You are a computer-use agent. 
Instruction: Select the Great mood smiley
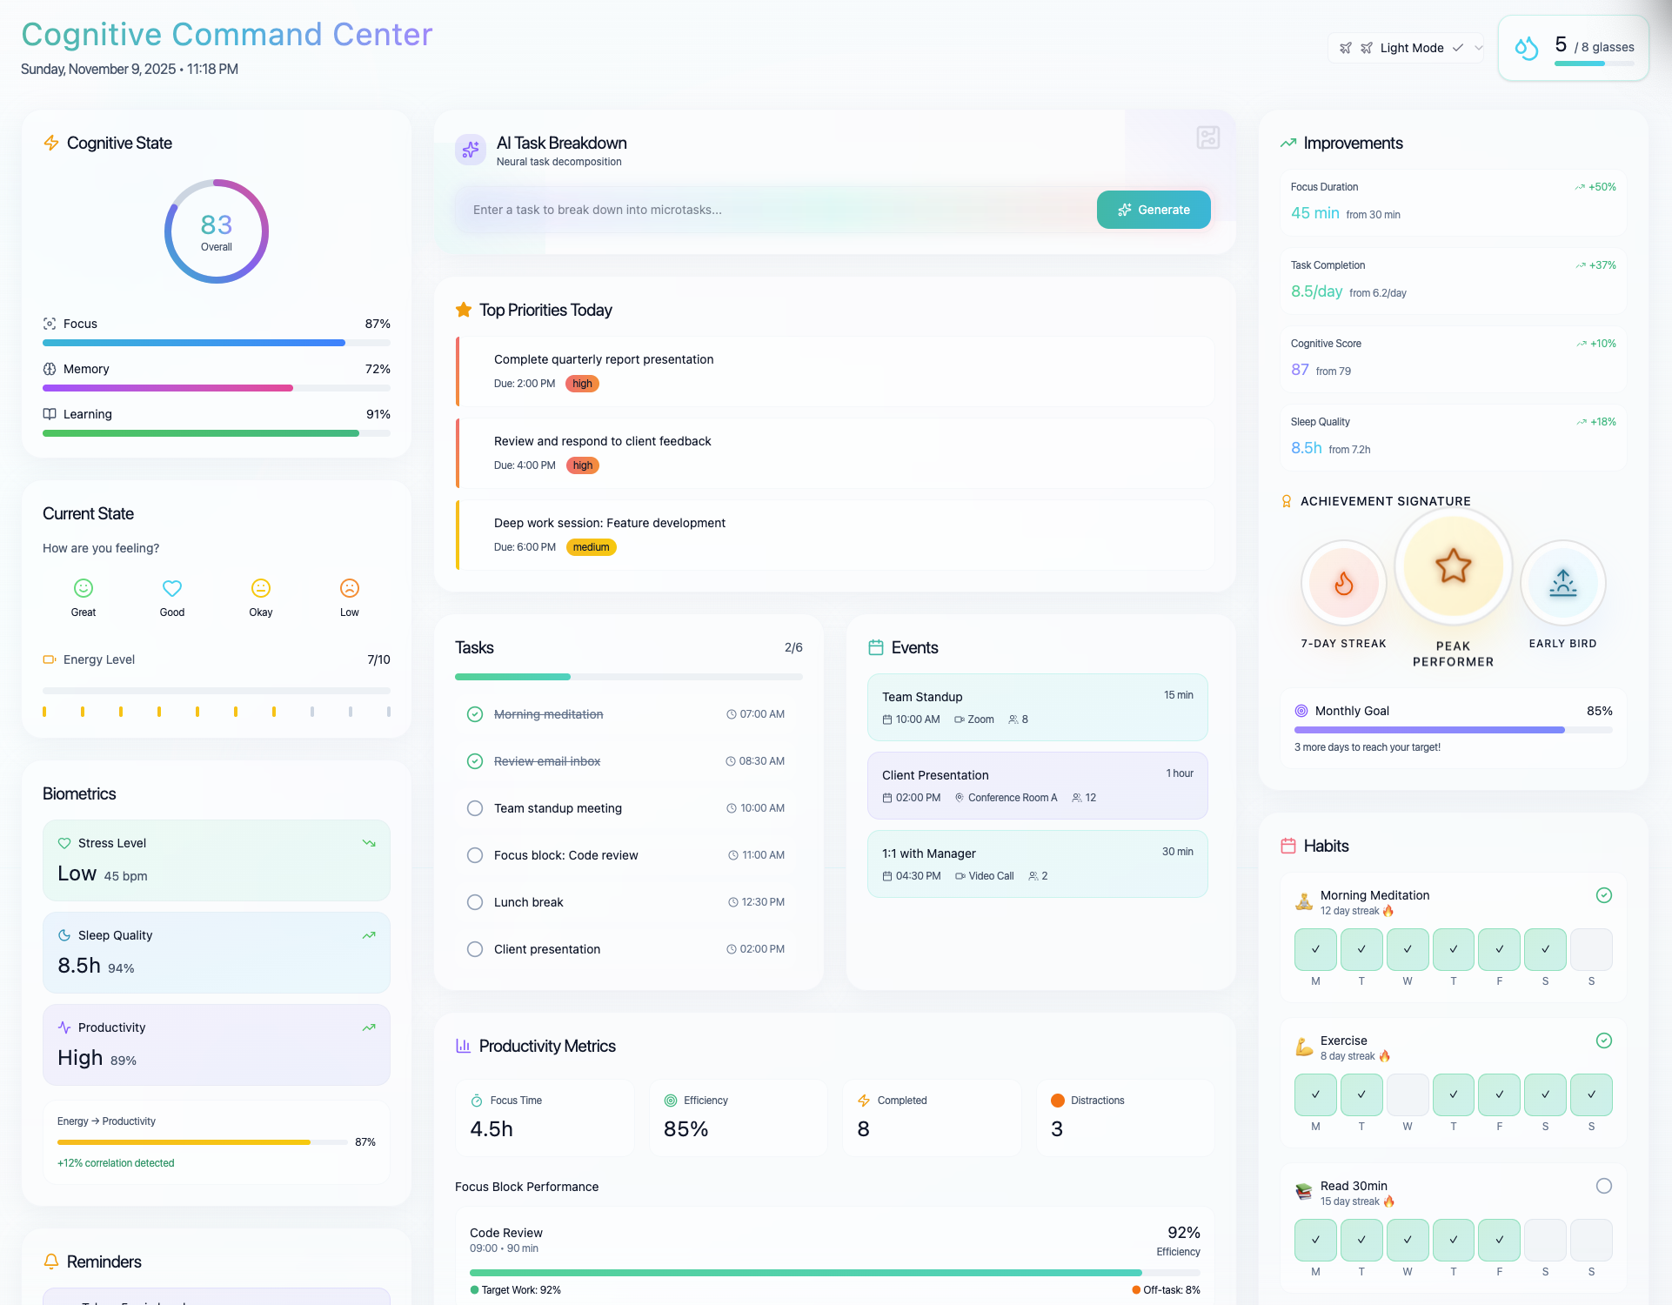pos(84,589)
